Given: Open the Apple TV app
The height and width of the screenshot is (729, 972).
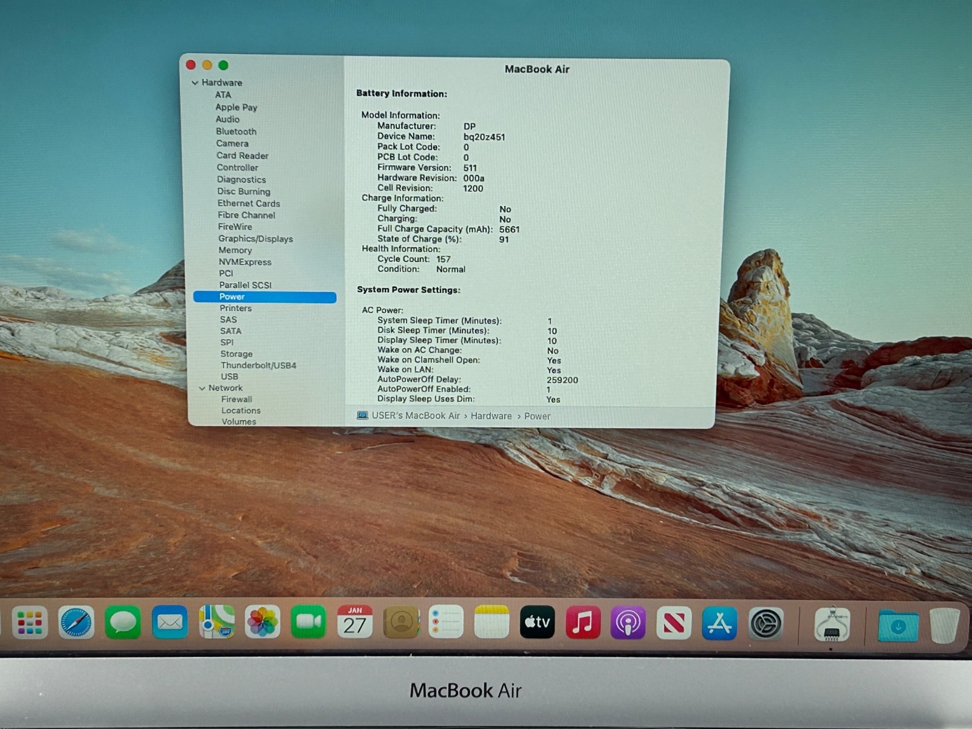Looking at the screenshot, I should point(537,623).
